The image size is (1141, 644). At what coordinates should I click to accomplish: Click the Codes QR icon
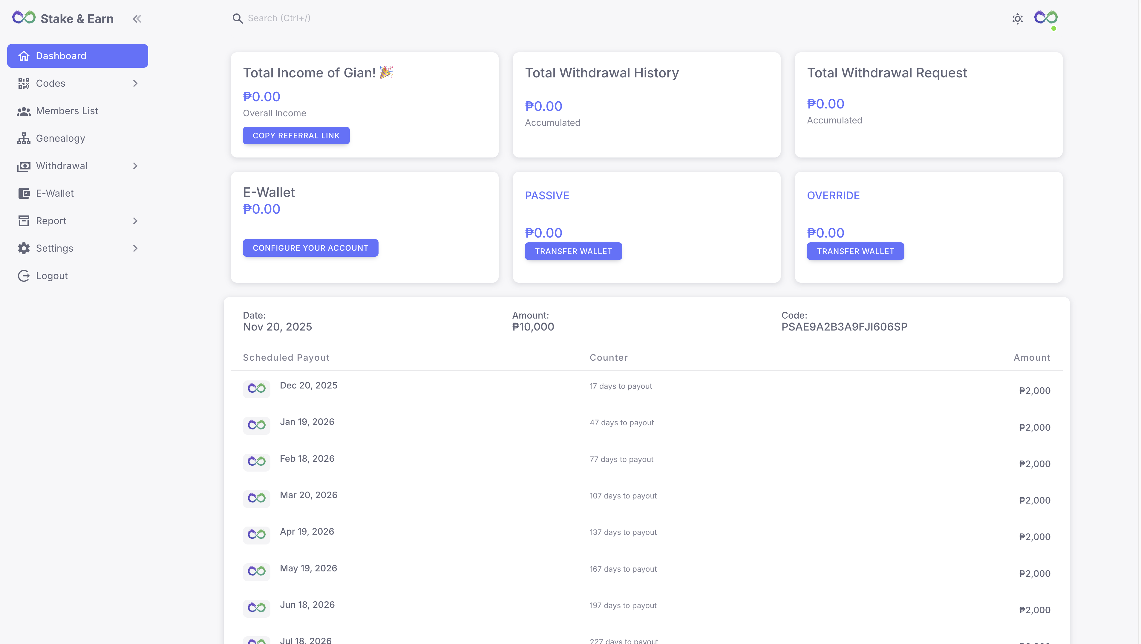[24, 83]
